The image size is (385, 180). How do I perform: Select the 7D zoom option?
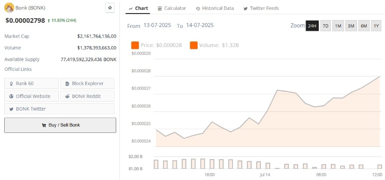point(325,26)
